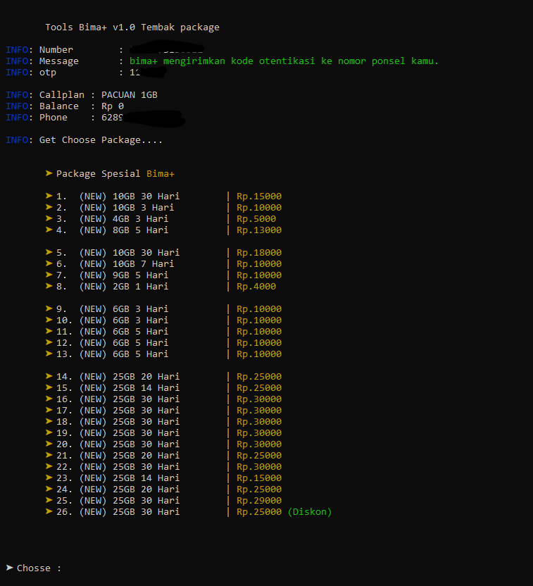Click price Rp.15000 of package 23
This screenshot has width=533, height=586.
[x=259, y=478]
